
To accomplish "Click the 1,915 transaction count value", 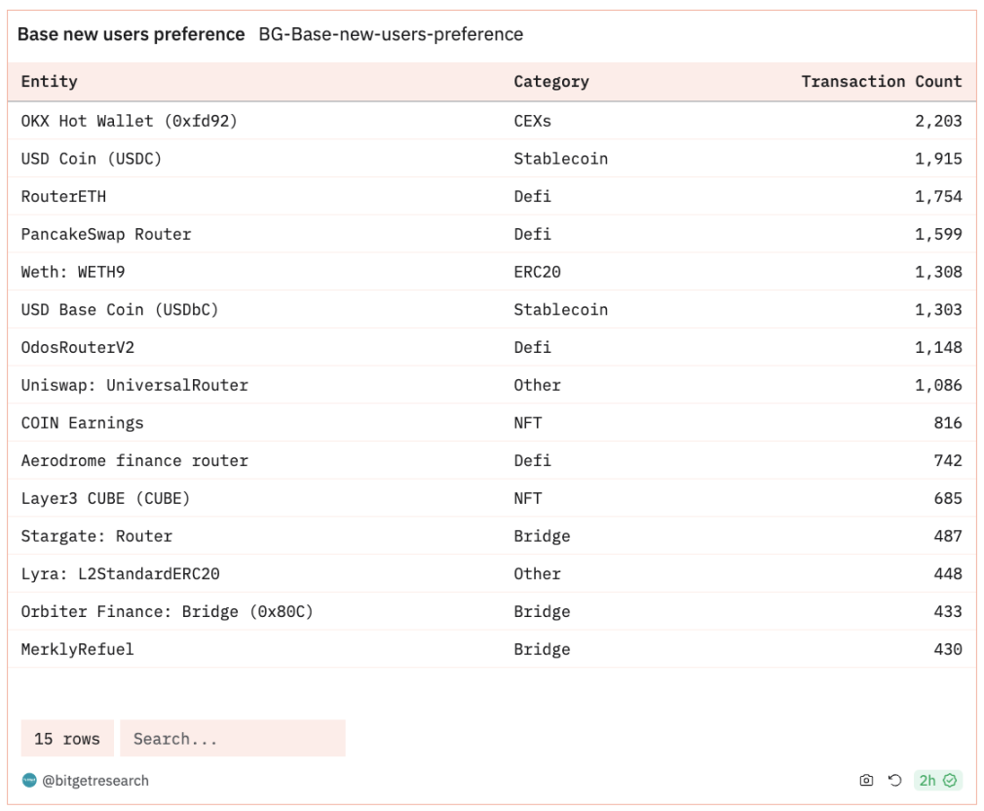I will point(938,159).
